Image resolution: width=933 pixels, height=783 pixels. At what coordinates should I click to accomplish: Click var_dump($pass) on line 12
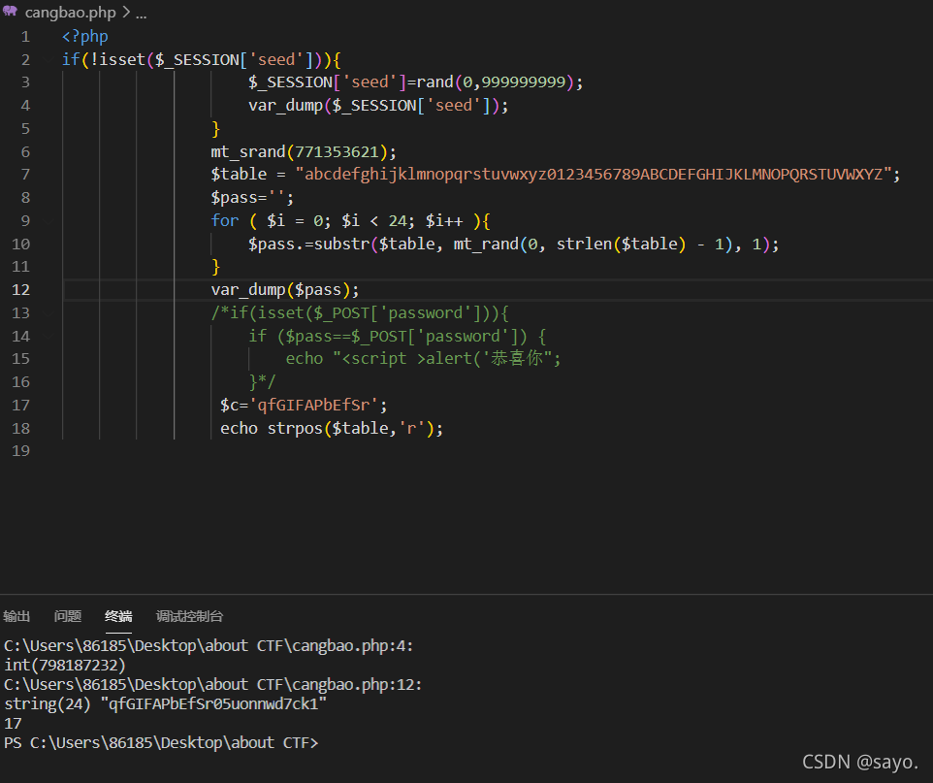click(285, 290)
